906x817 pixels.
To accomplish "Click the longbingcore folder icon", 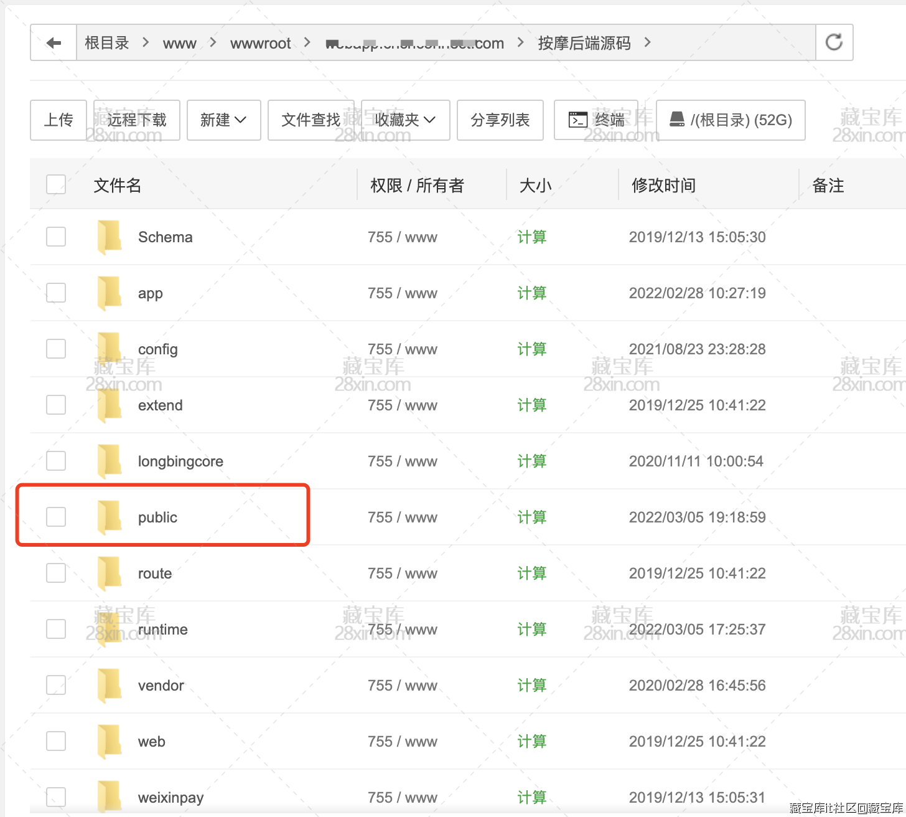I will tap(110, 461).
